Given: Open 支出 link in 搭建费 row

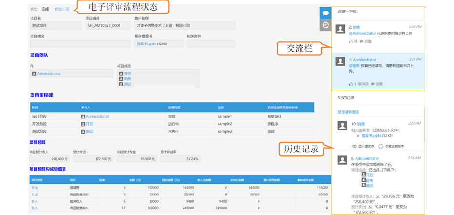Looking at the screenshot, I should pyautogui.click(x=35, y=188).
